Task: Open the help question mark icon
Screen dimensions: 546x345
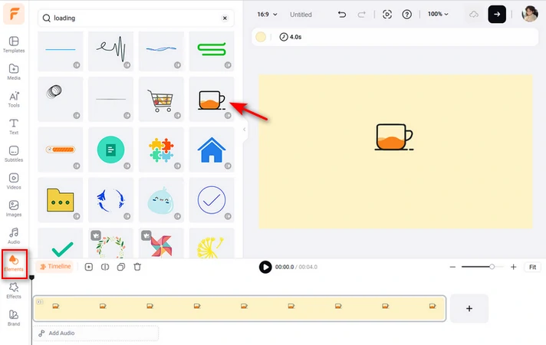Action: coord(406,15)
